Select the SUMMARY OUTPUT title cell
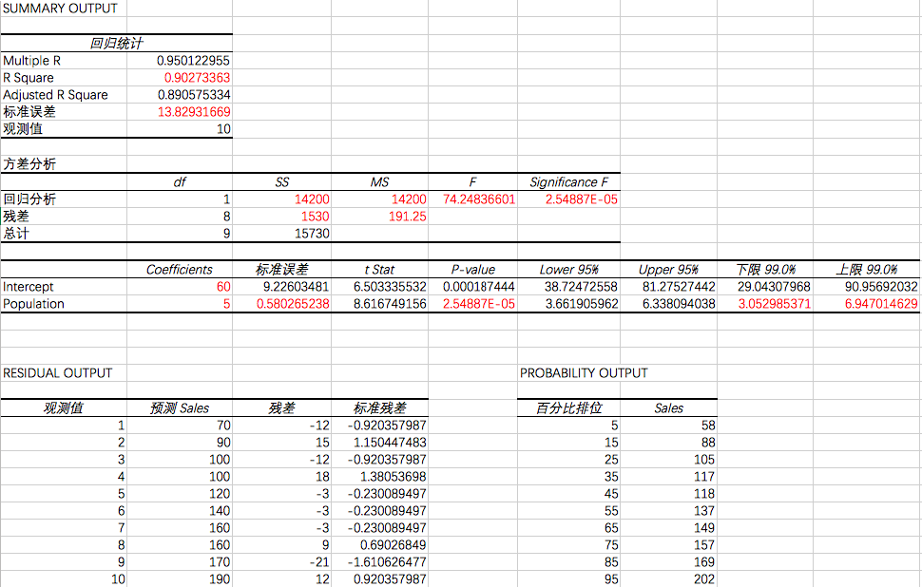The width and height of the screenshot is (922, 587). tap(60, 9)
